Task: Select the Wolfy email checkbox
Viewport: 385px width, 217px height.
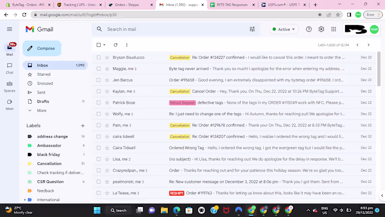Action: (x=99, y=114)
